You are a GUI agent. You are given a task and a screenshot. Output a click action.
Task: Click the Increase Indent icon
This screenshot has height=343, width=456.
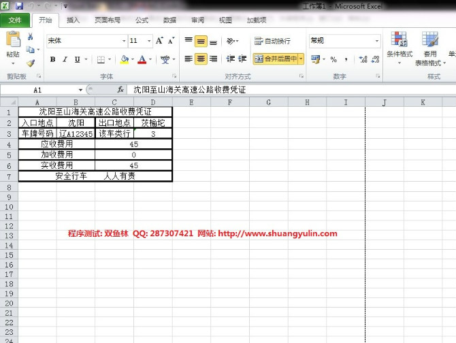(x=242, y=59)
